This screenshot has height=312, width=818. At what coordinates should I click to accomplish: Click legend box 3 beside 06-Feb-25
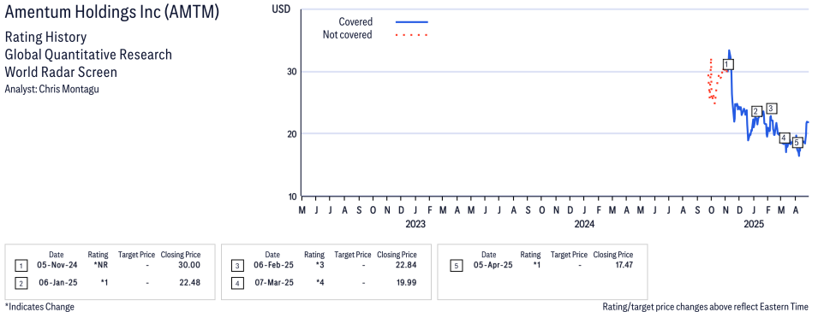click(237, 266)
